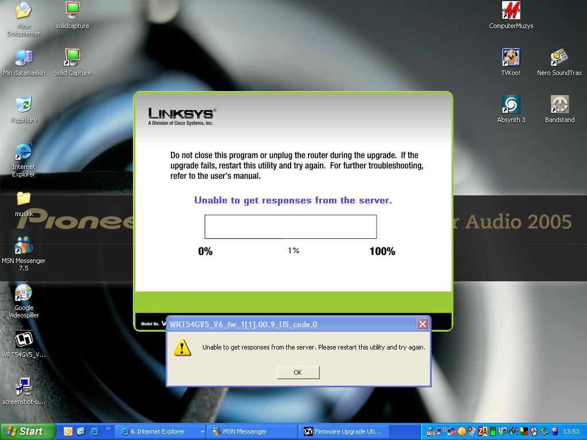Image resolution: width=587 pixels, height=440 pixels.
Task: Open Google Videospiller desktop shortcut
Action: [x=24, y=301]
